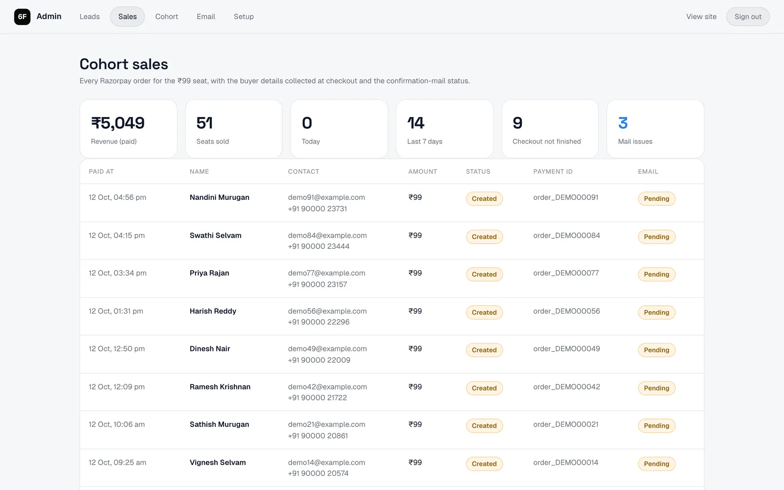Image resolution: width=784 pixels, height=490 pixels.
Task: Click the Today stat card
Action: click(339, 129)
